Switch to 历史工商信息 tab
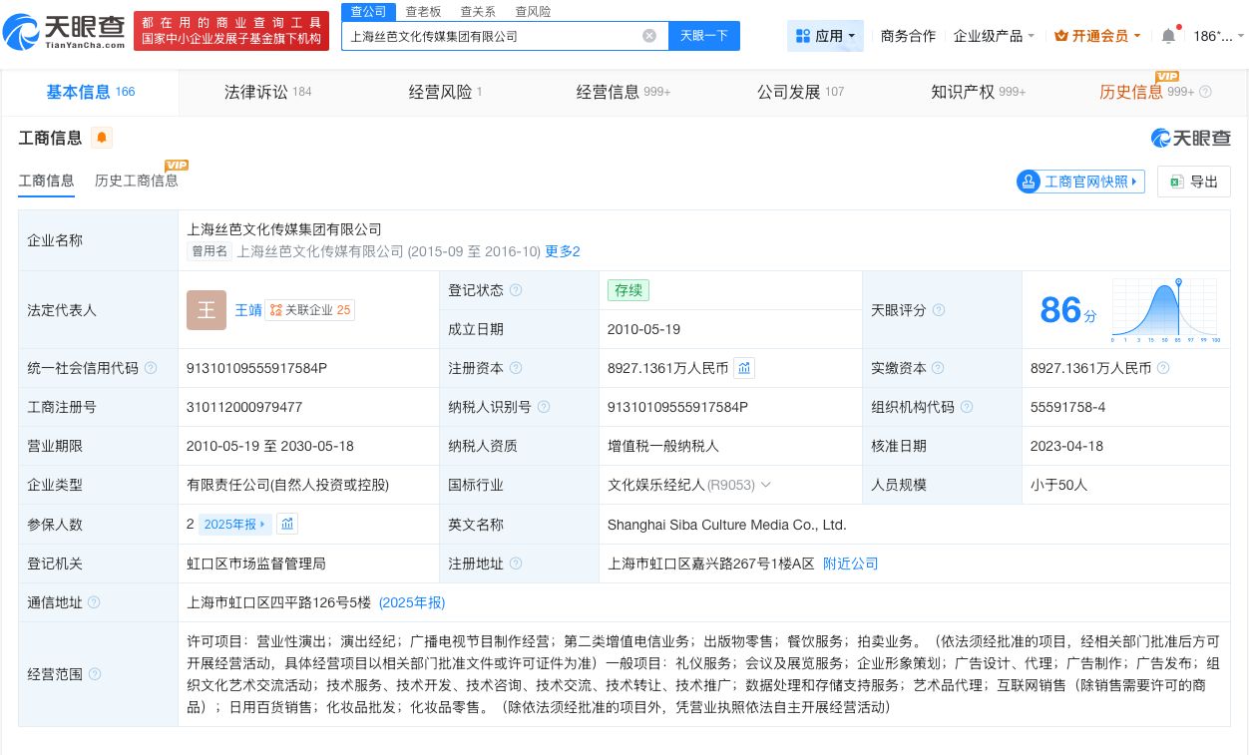The width and height of the screenshot is (1249, 755). (137, 181)
